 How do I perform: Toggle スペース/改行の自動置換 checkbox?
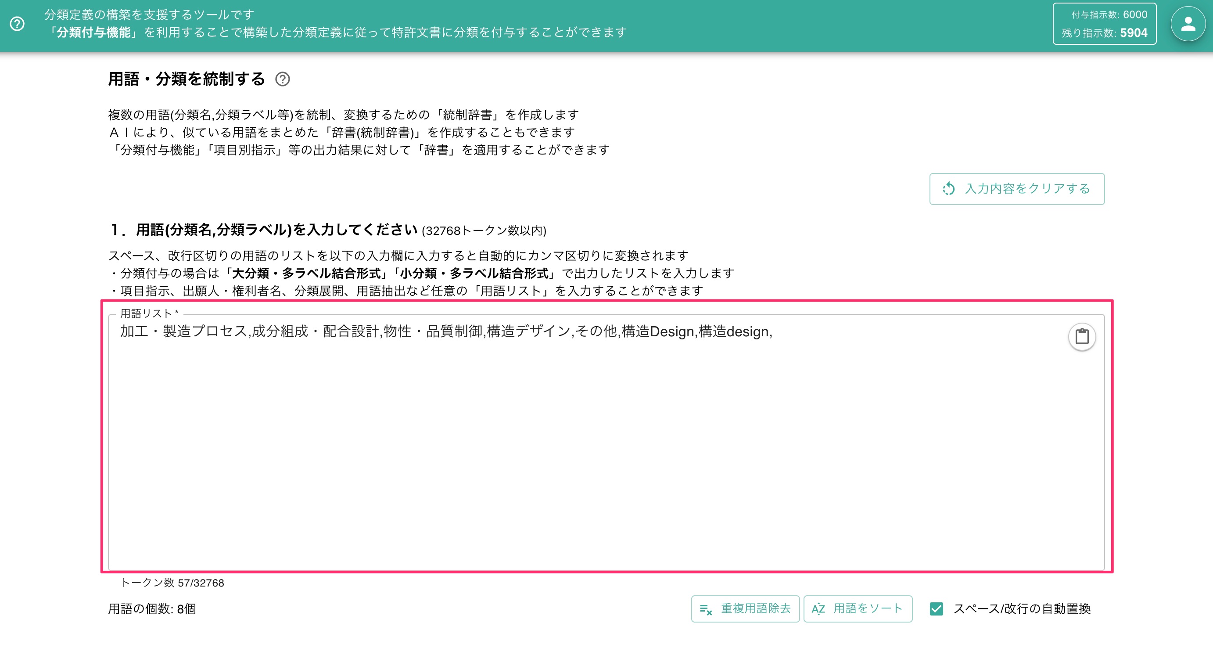(x=936, y=608)
